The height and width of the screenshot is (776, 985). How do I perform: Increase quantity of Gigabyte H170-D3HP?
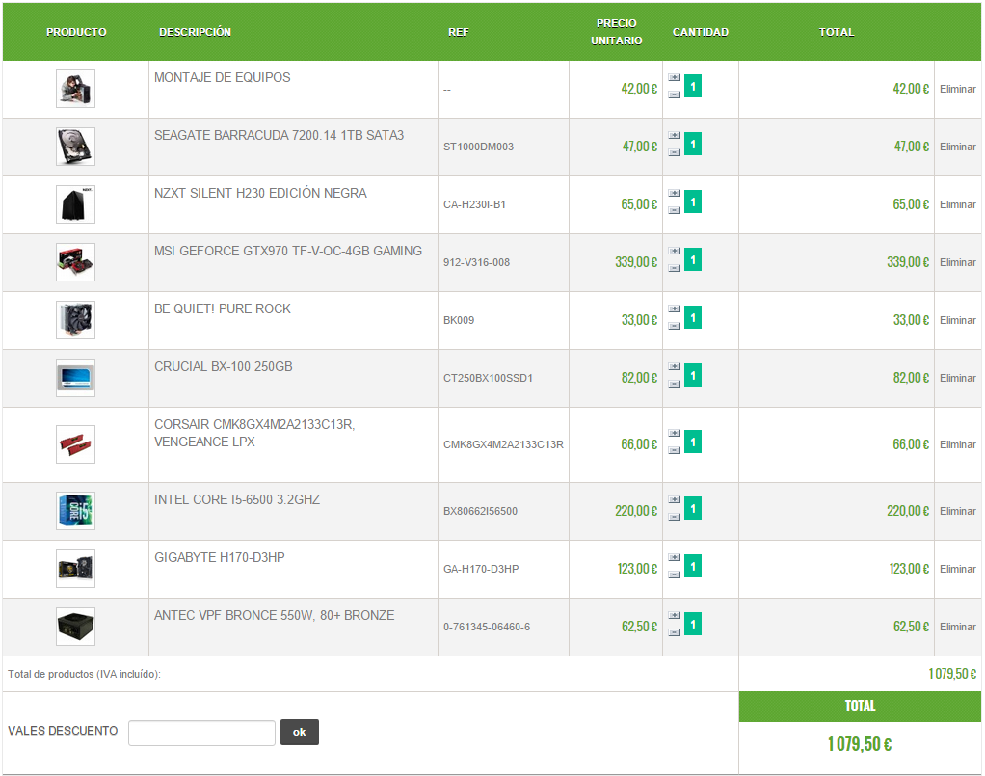(x=674, y=557)
